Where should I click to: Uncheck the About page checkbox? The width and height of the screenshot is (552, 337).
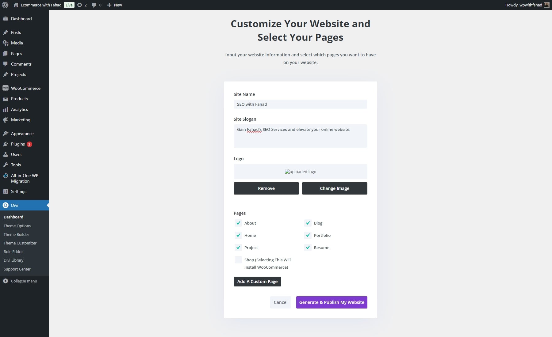pyautogui.click(x=238, y=223)
